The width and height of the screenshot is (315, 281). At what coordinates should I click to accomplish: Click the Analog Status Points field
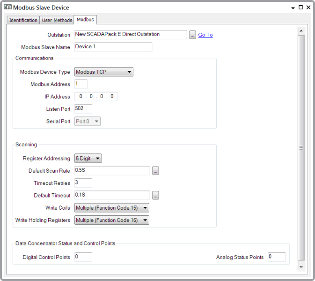(x=276, y=257)
